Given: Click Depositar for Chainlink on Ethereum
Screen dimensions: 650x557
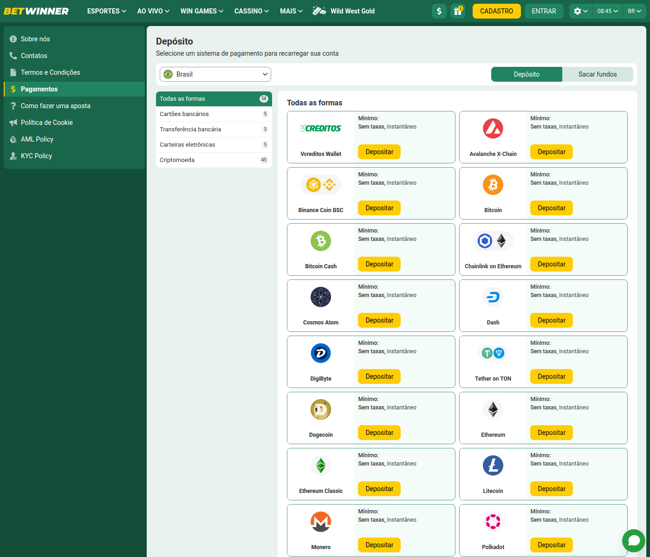Looking at the screenshot, I should click(x=552, y=264).
